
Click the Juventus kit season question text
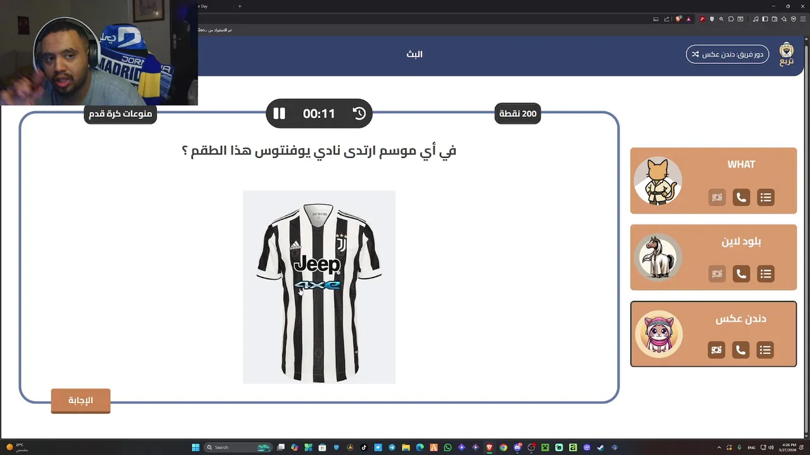pos(319,151)
